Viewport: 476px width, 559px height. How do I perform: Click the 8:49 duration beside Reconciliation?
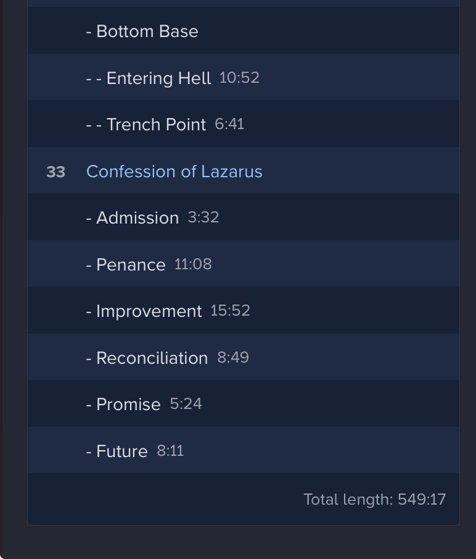pyautogui.click(x=233, y=358)
